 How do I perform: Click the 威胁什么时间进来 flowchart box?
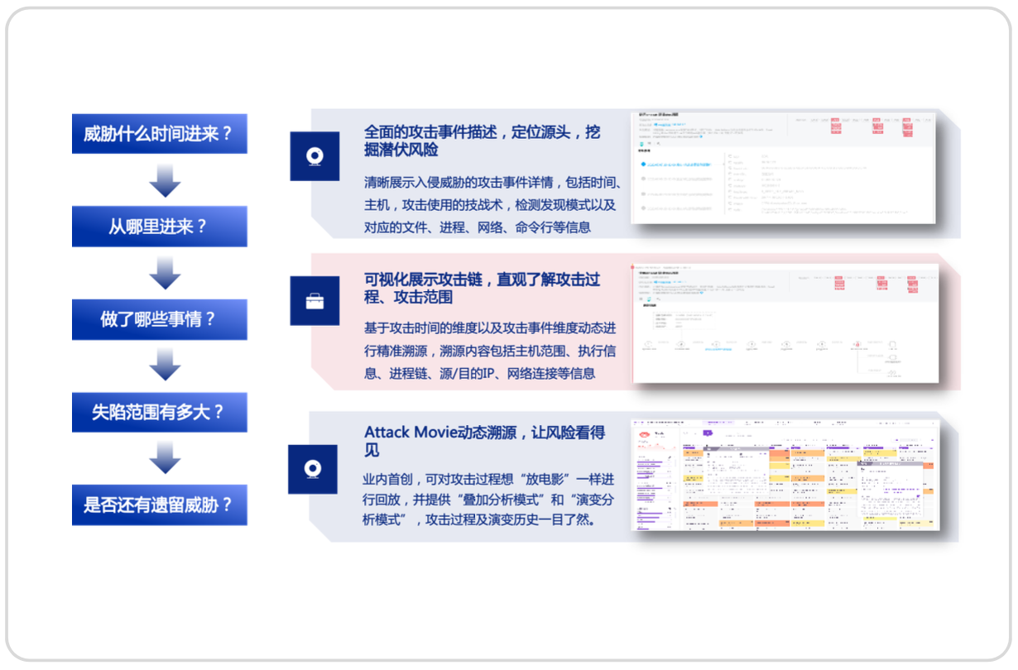[x=159, y=132]
